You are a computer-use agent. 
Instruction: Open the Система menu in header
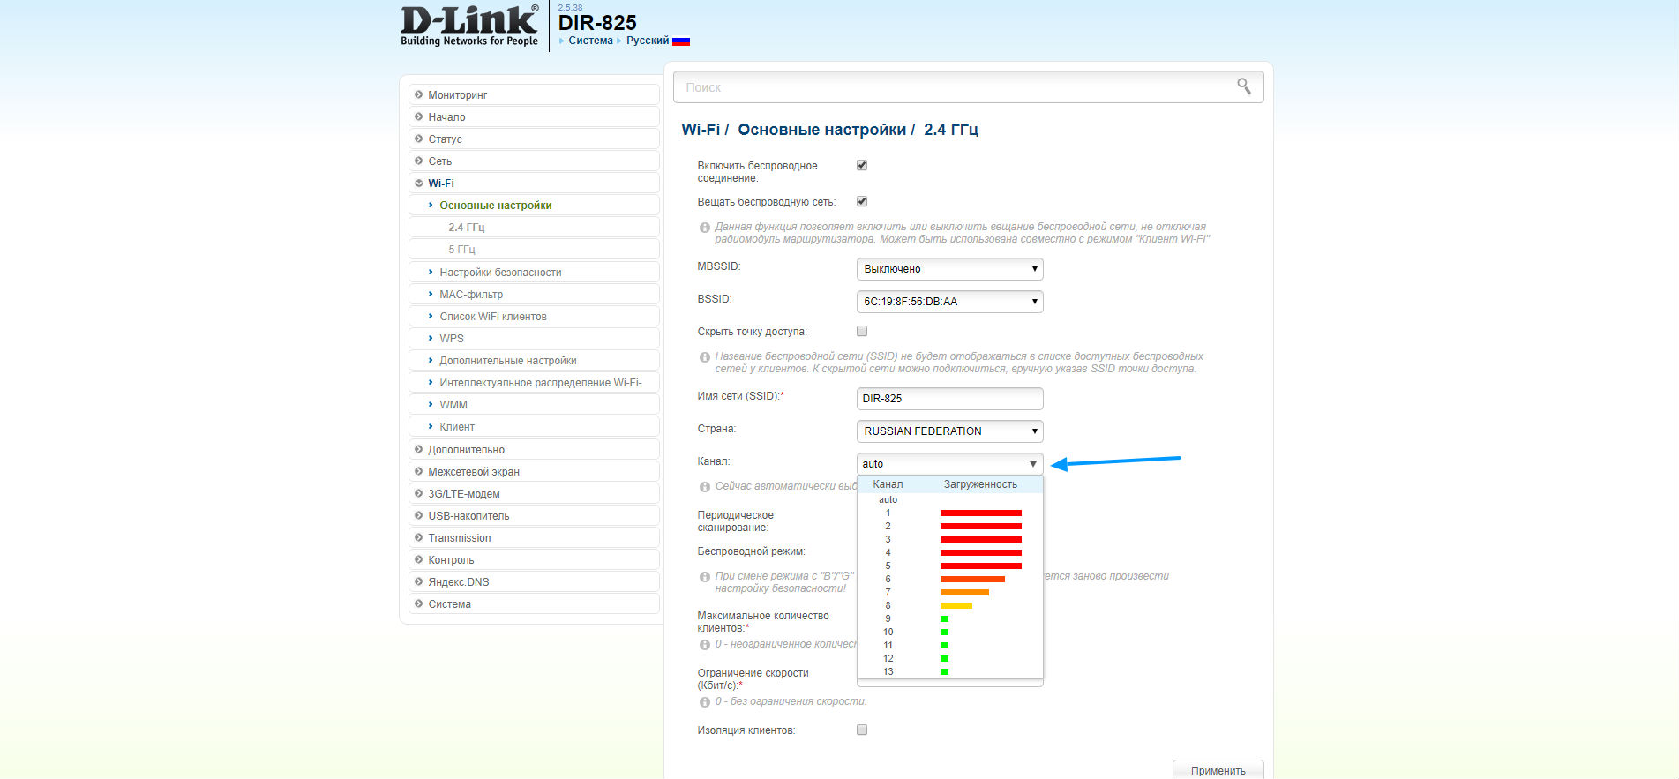590,41
